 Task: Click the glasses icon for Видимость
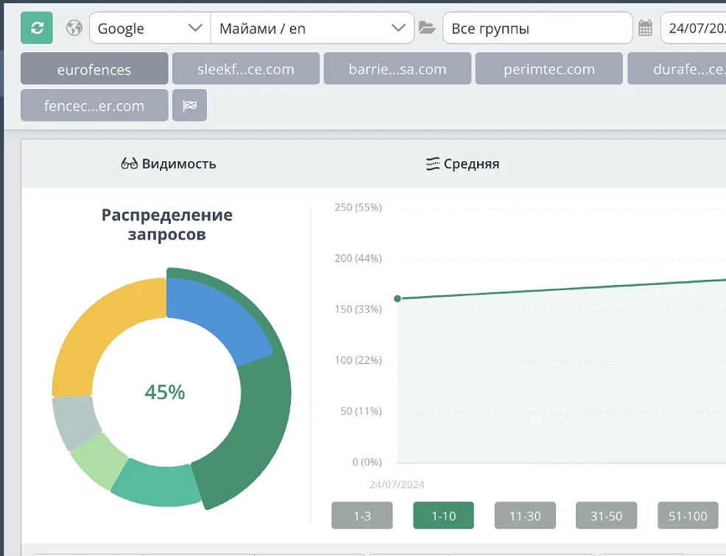point(129,163)
